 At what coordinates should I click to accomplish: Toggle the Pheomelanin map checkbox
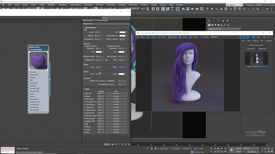coord(84,99)
